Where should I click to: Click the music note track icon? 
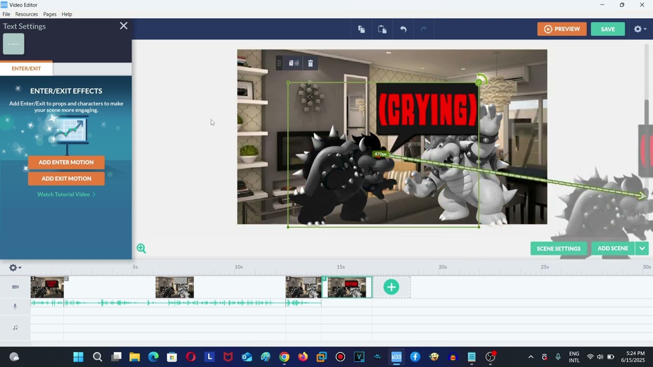pyautogui.click(x=15, y=327)
